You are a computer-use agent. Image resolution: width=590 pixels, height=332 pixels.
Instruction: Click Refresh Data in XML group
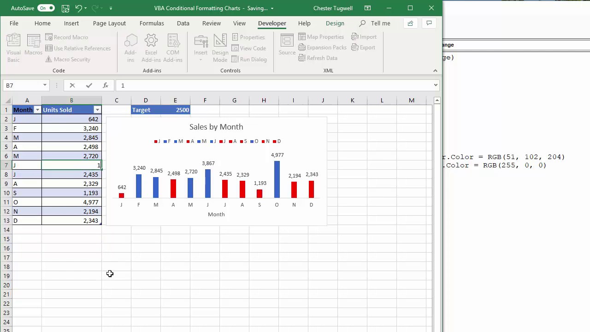tap(318, 58)
